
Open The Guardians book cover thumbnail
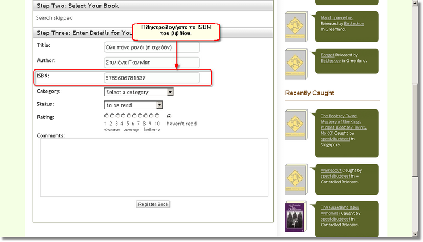pyautogui.click(x=296, y=218)
